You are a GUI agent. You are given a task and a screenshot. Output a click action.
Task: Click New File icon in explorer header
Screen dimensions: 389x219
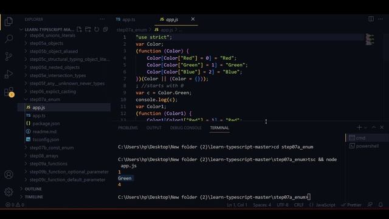tap(79, 29)
